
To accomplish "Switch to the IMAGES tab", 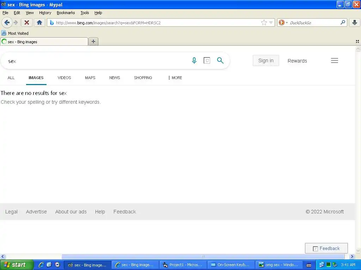I will (x=36, y=78).
